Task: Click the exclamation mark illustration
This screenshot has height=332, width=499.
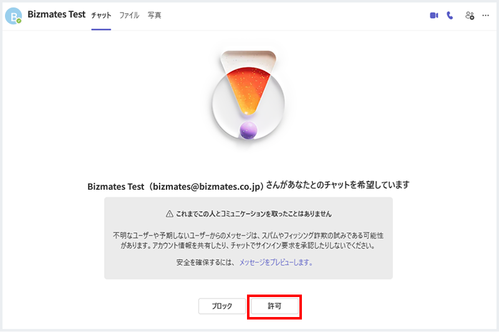Action: [x=248, y=95]
